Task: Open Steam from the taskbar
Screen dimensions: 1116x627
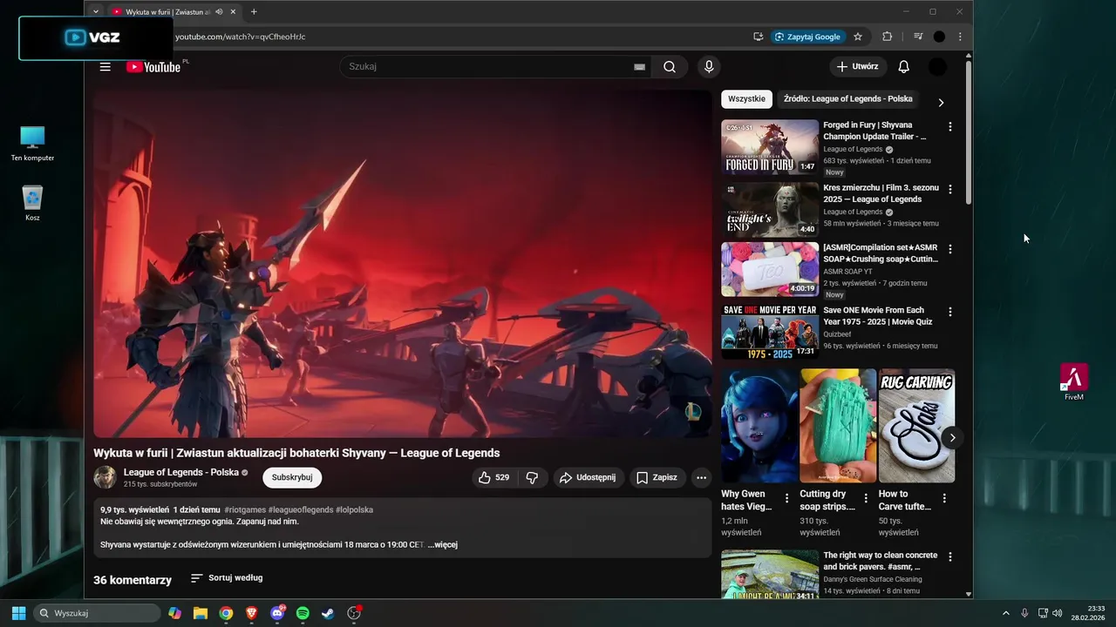Action: tap(328, 613)
